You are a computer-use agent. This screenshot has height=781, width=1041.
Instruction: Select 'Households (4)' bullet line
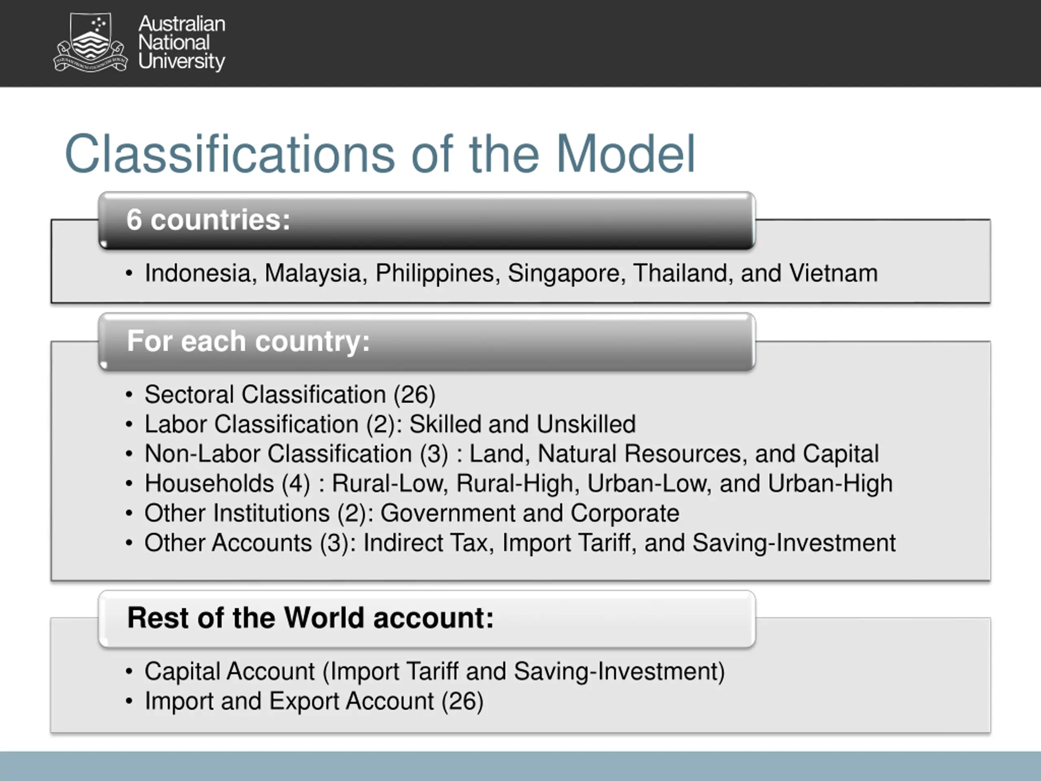pyautogui.click(x=509, y=484)
